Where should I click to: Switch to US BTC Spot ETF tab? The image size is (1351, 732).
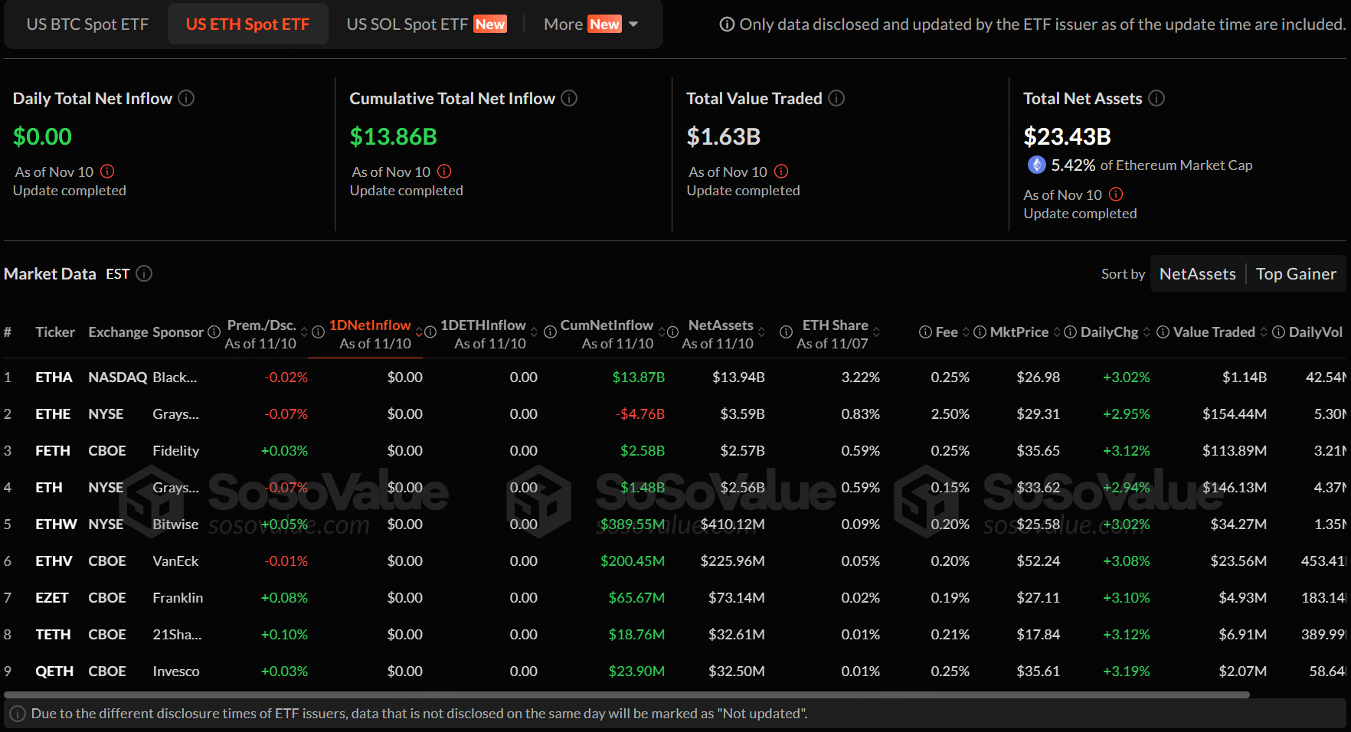(x=87, y=25)
